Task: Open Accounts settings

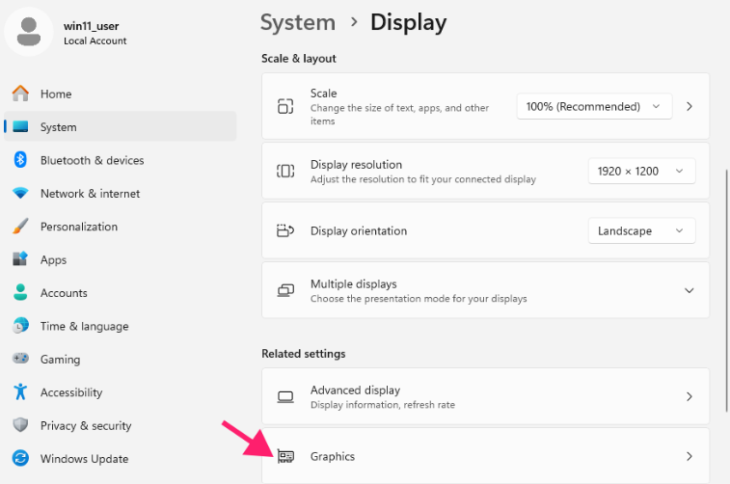Action: click(121, 292)
